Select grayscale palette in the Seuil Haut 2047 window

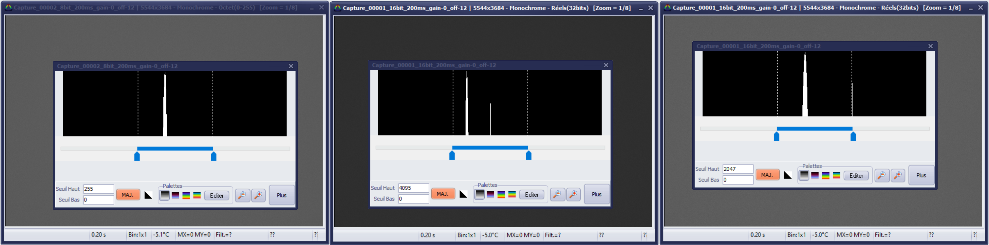[804, 175]
